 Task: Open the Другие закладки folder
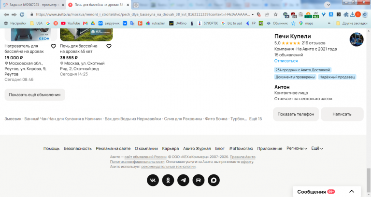pyautogui.click(x=352, y=23)
